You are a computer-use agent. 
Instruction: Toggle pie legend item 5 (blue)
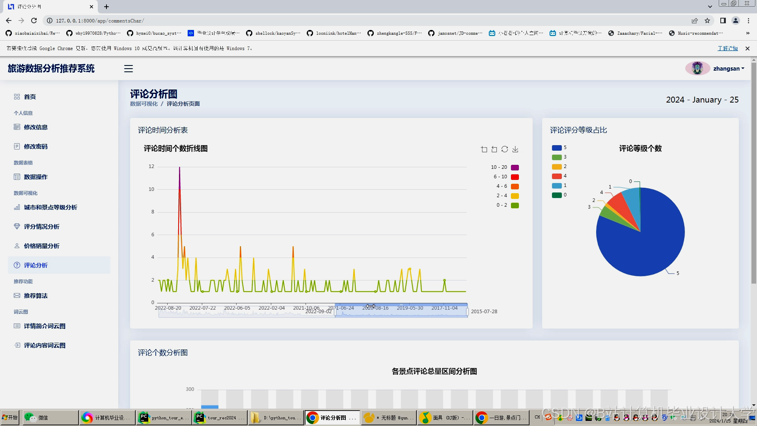coord(557,148)
